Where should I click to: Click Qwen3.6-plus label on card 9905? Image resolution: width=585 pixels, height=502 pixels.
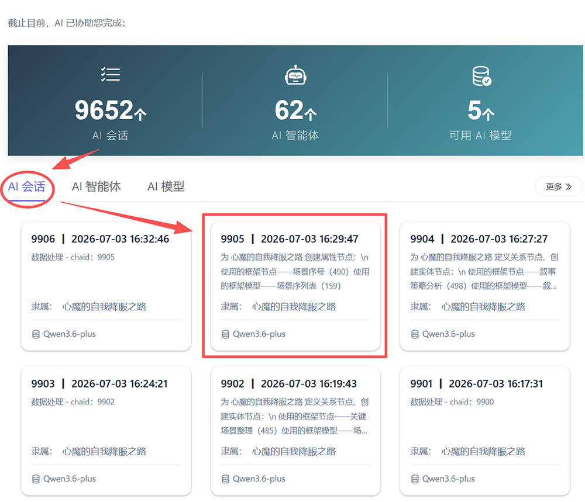click(x=259, y=334)
